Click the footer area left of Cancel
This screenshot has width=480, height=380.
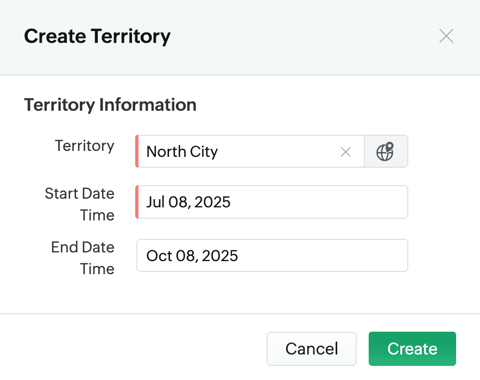click(136, 349)
